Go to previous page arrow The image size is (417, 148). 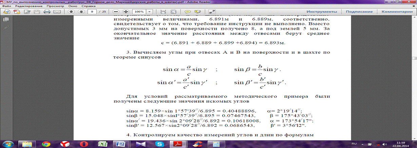pyautogui.click(x=71, y=11)
